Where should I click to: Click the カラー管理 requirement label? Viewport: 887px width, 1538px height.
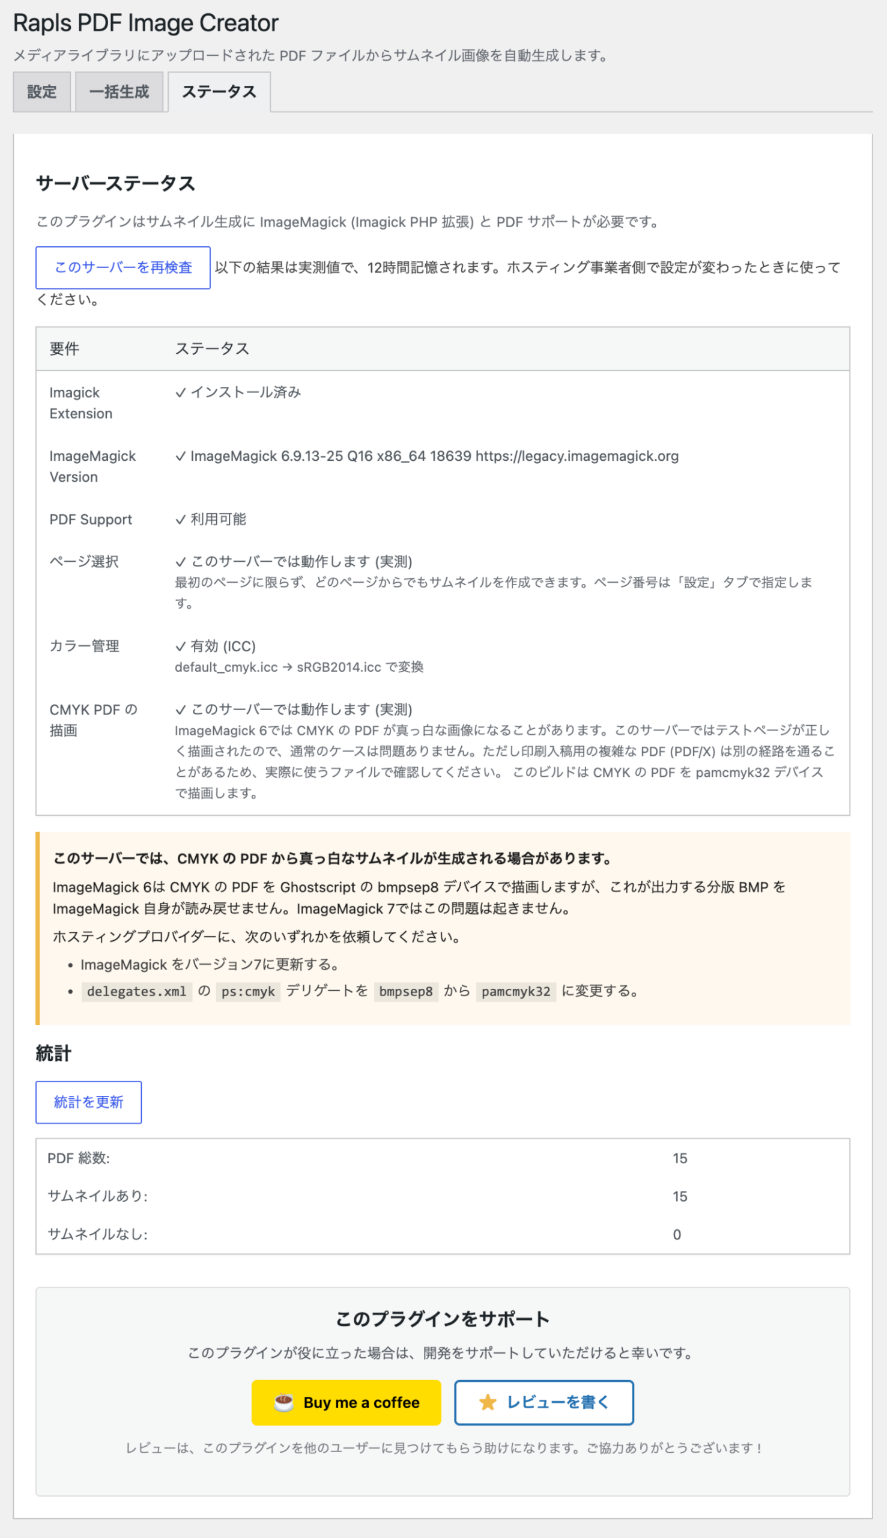[x=84, y=646]
